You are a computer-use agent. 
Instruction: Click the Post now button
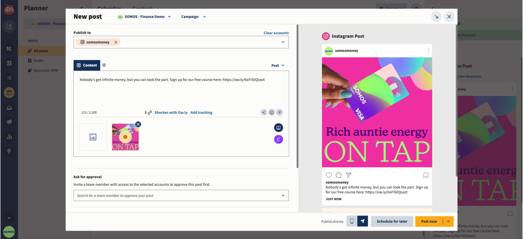(x=429, y=221)
